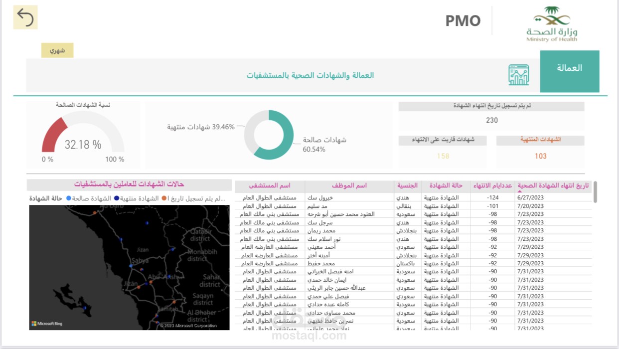This screenshot has height=349, width=619.
Task: Click the Jizan label on the map
Action: (143, 249)
